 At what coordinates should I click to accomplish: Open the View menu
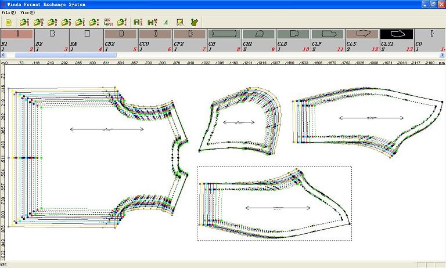27,12
